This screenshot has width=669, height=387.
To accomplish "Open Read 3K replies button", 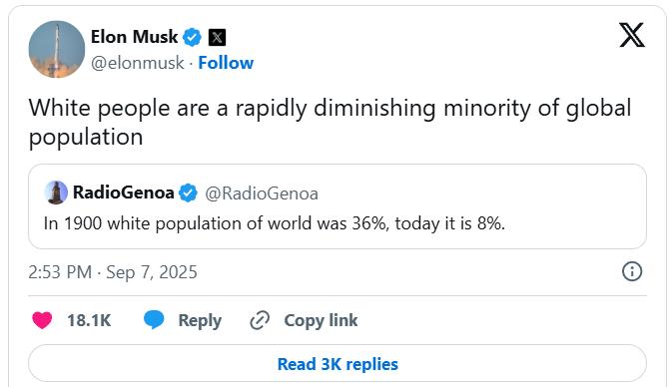I will tap(337, 363).
